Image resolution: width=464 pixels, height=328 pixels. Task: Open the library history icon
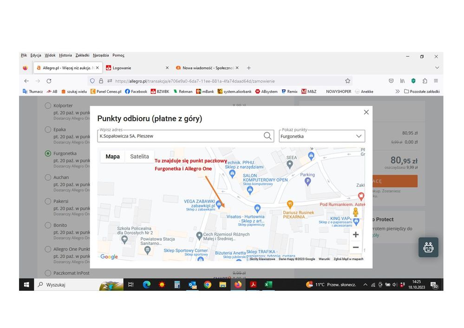pos(402,80)
